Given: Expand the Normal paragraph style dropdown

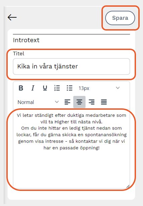Looking at the screenshot, I should tap(38, 102).
